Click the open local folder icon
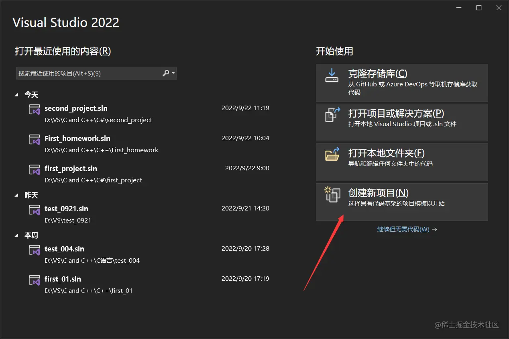Screen dimensions: 509x339 click(332, 154)
